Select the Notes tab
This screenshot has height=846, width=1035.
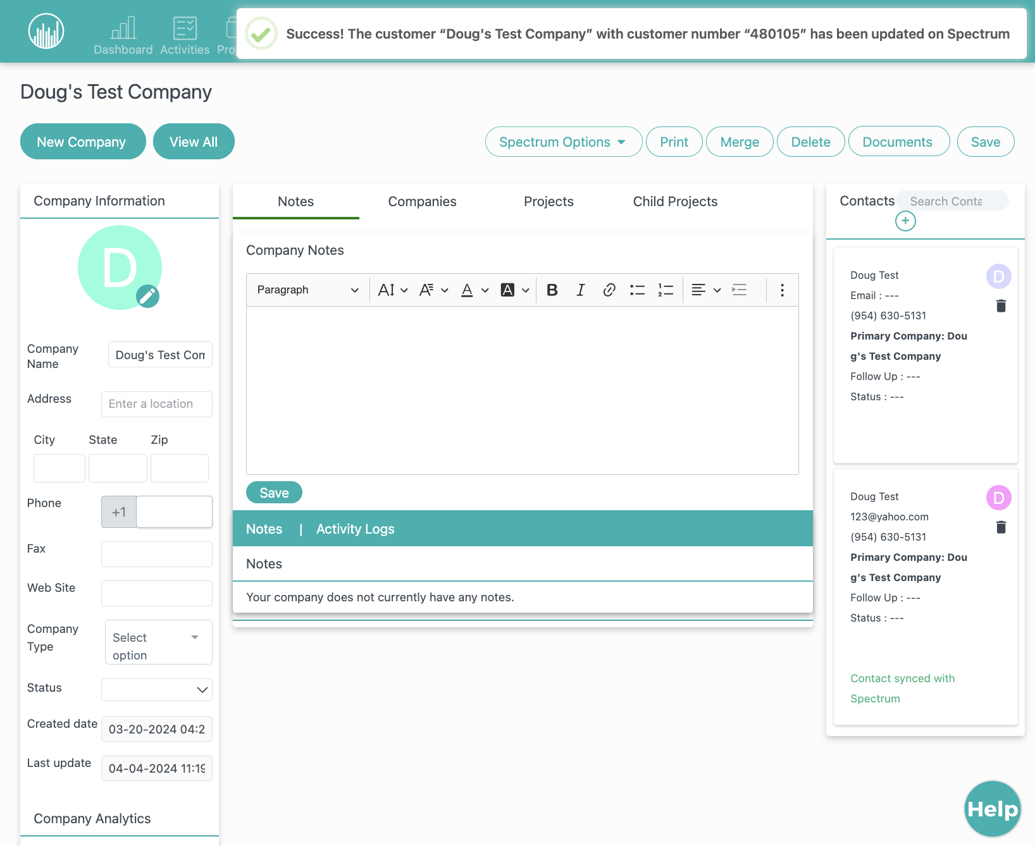click(295, 201)
